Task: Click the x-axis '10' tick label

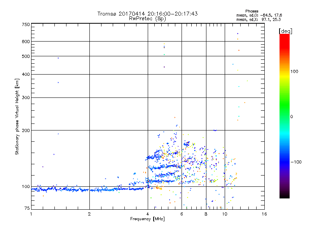Action: tap(225, 214)
